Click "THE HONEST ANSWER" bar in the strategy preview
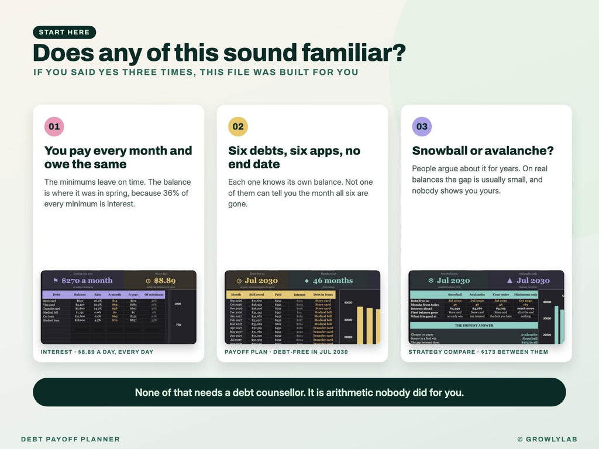This screenshot has width=599, height=449. [474, 325]
